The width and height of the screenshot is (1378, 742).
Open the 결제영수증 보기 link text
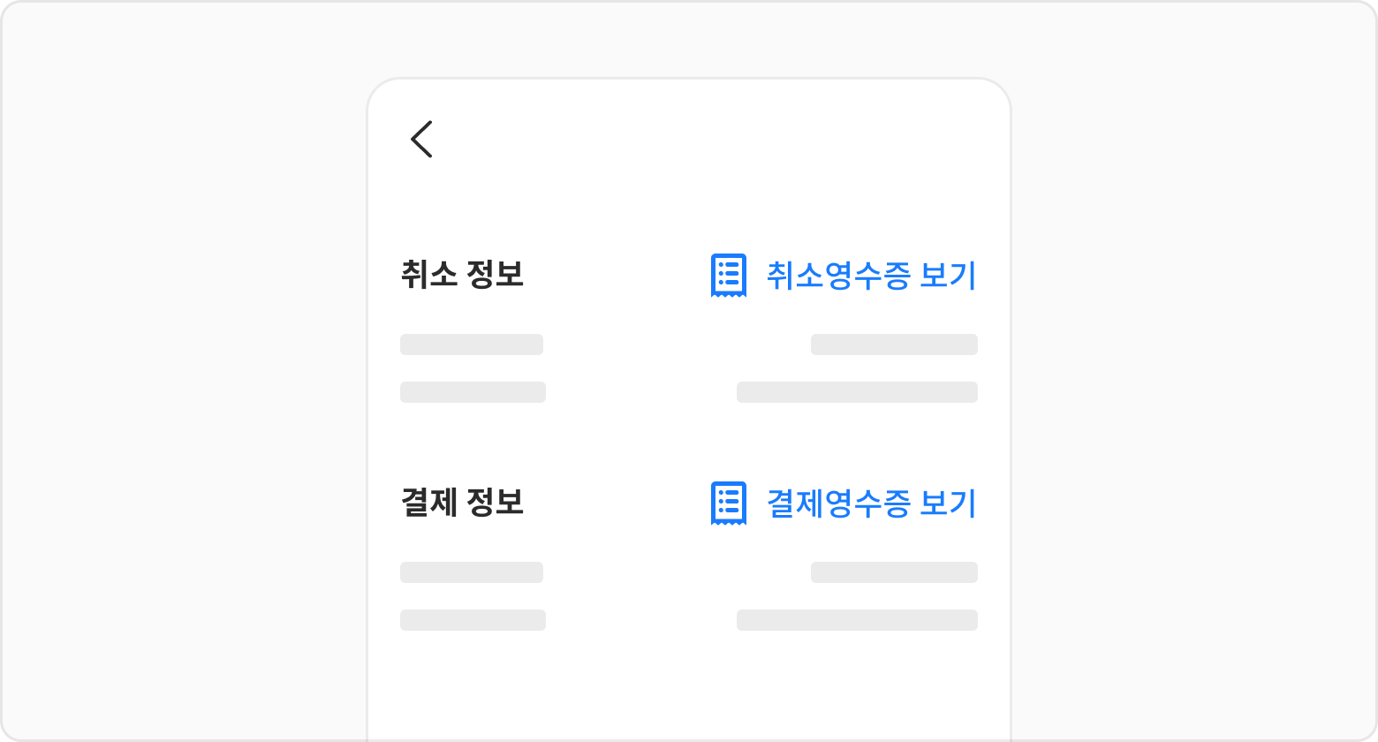click(x=871, y=503)
